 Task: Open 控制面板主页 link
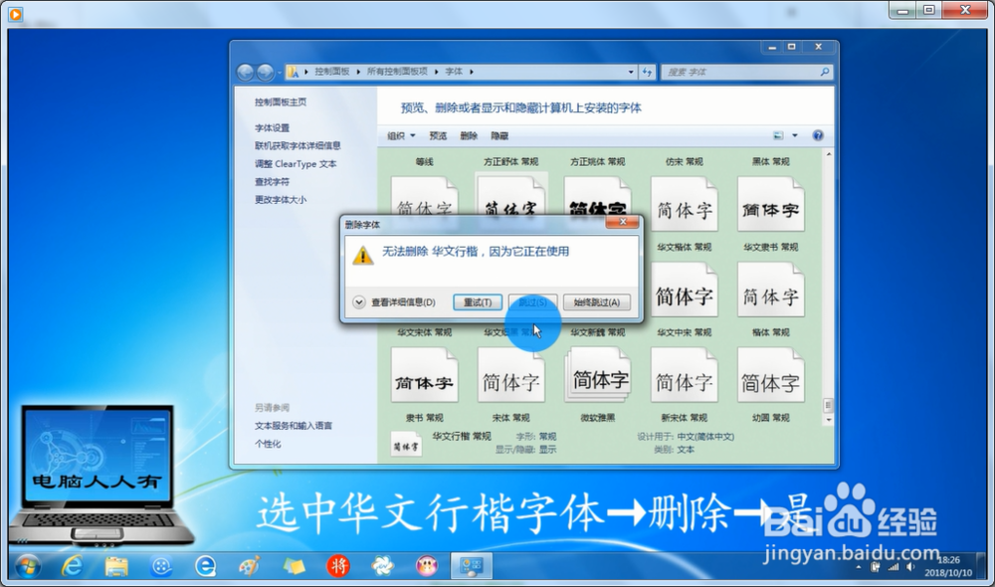coord(281,102)
